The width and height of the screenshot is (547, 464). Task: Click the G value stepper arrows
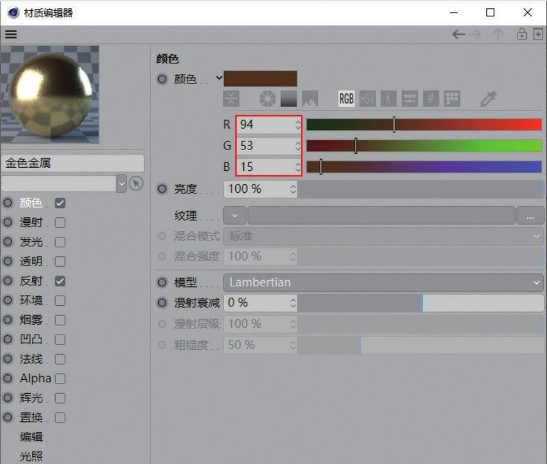click(297, 146)
